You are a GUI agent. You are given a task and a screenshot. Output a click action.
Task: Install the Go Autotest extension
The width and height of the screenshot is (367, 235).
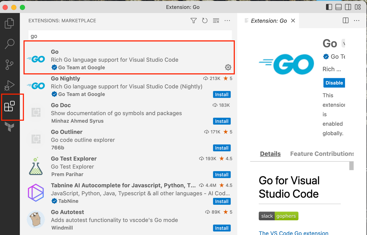pos(222,228)
